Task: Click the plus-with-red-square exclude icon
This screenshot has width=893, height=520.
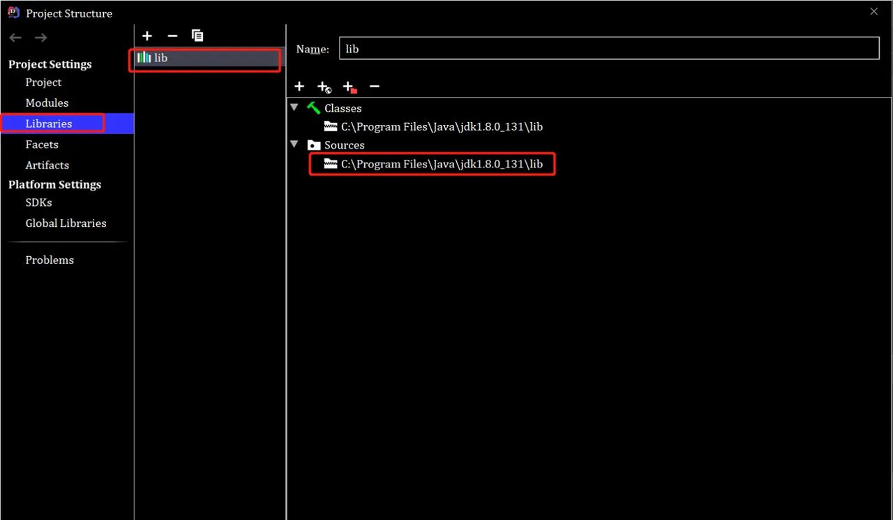Action: tap(350, 87)
